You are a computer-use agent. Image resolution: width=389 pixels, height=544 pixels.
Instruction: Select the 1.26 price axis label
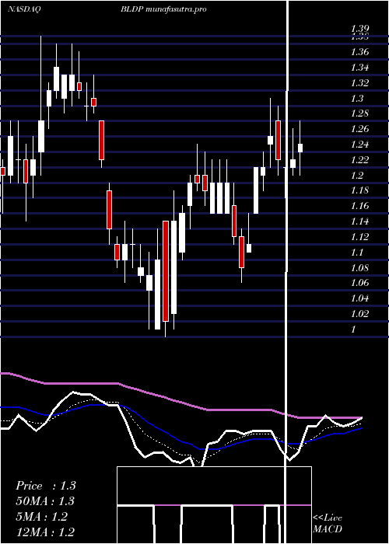coord(359,130)
